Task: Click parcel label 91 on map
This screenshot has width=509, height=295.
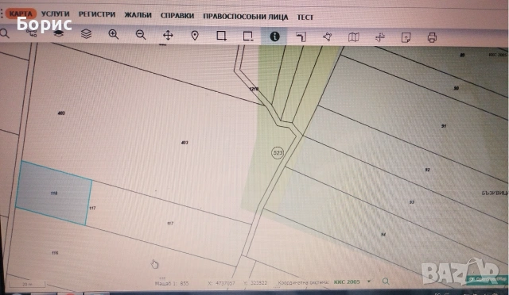Action: pyautogui.click(x=444, y=126)
